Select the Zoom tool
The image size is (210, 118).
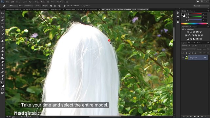(x=2, y=79)
